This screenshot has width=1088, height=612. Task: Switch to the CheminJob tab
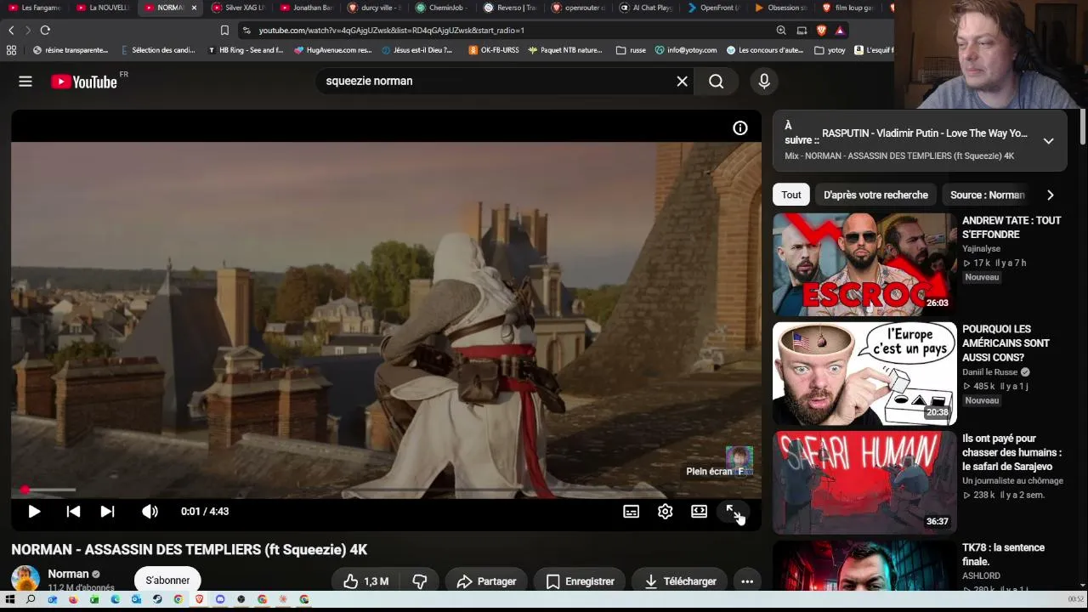[442, 8]
